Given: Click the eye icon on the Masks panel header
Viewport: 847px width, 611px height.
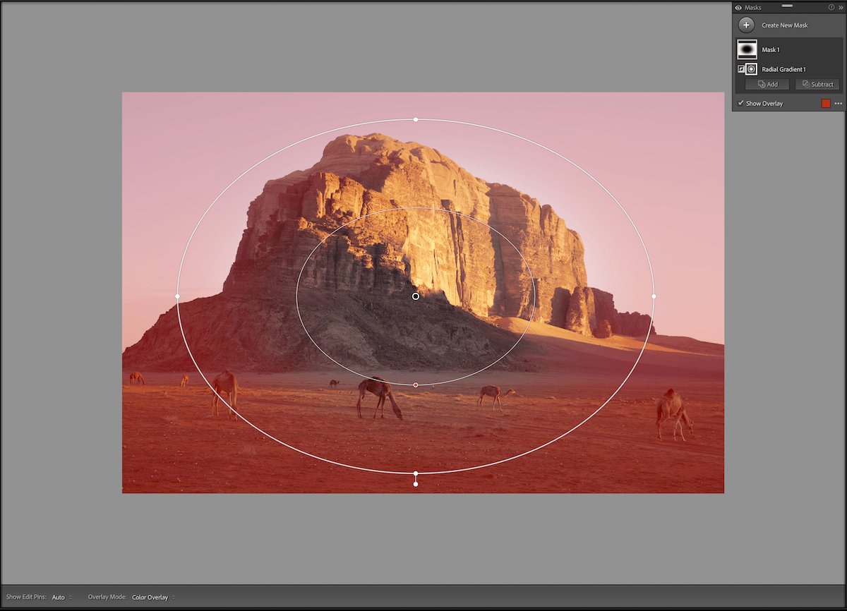Looking at the screenshot, I should (x=740, y=7).
